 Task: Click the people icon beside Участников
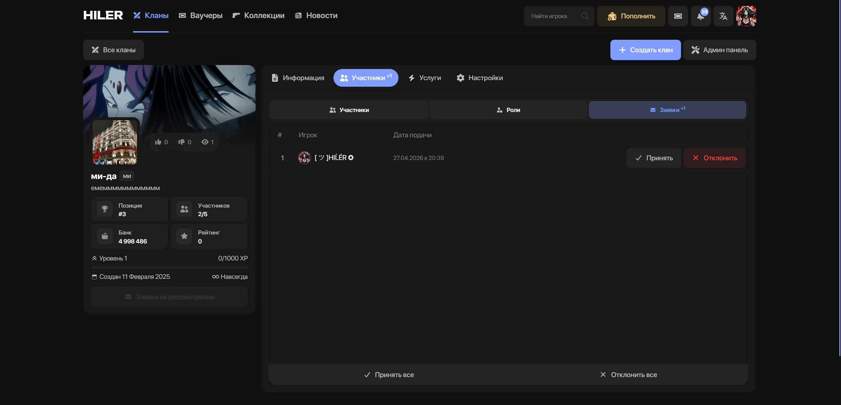184,209
